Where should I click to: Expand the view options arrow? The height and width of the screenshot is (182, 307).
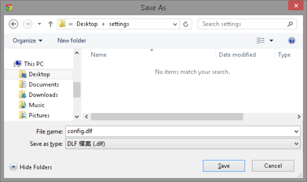click(272, 41)
